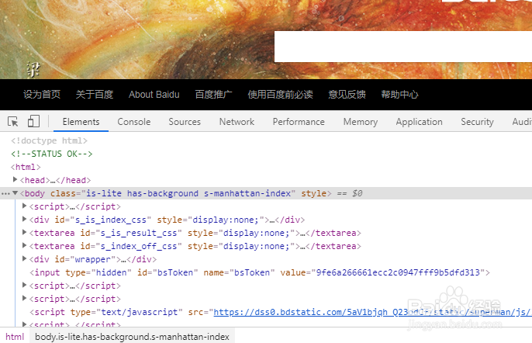Switch to the Elements tab
This screenshot has height=343, width=532.
(81, 122)
